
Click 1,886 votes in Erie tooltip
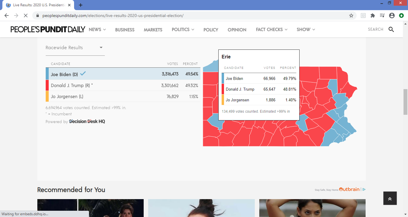pyautogui.click(x=271, y=100)
